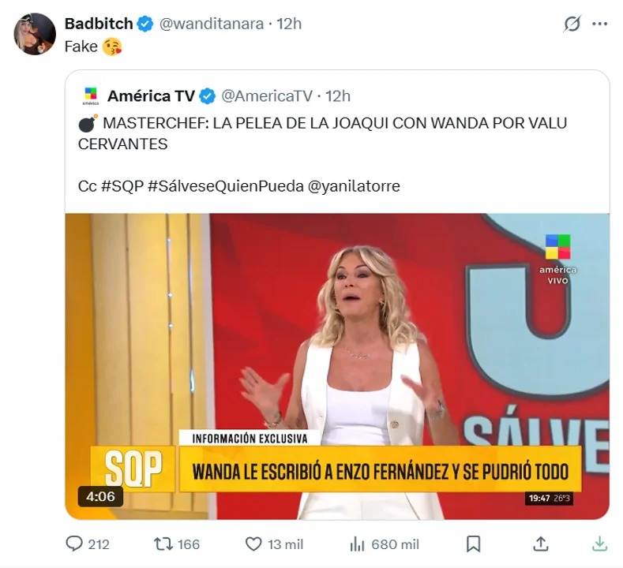Open the #SQP hashtag

(122, 185)
